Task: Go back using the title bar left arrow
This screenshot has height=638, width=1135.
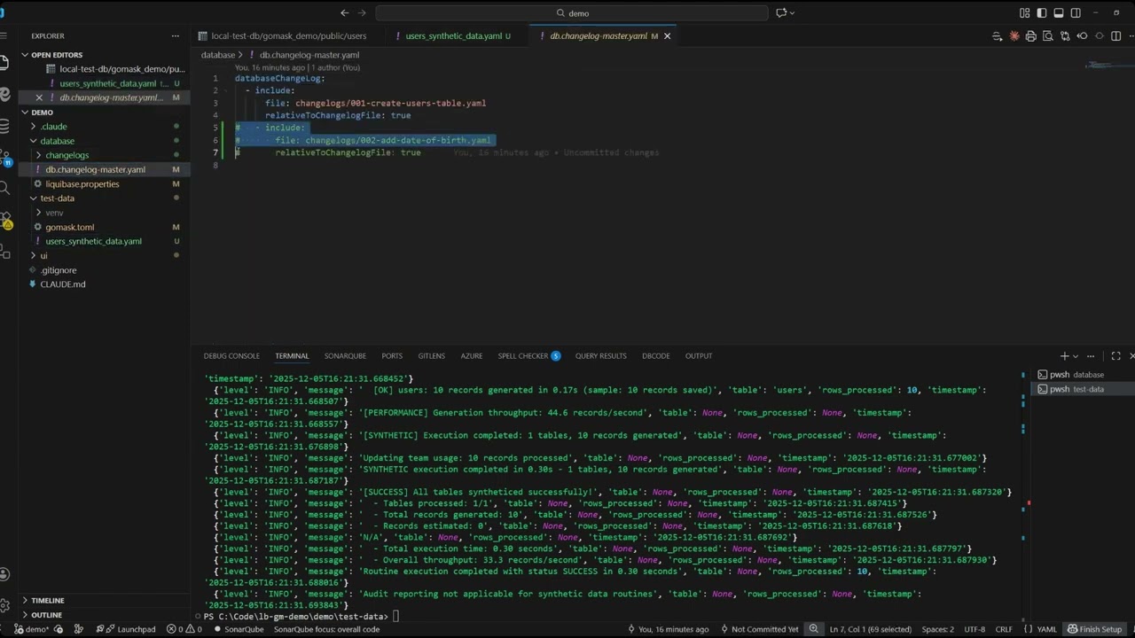Action: 344,13
